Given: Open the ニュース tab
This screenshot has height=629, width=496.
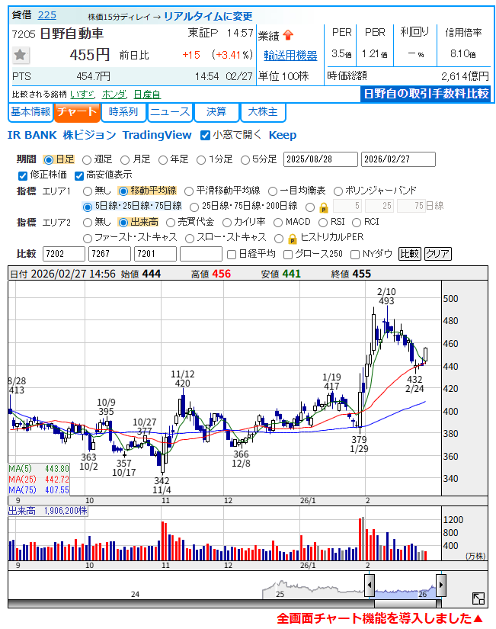Looking at the screenshot, I should 170,112.
